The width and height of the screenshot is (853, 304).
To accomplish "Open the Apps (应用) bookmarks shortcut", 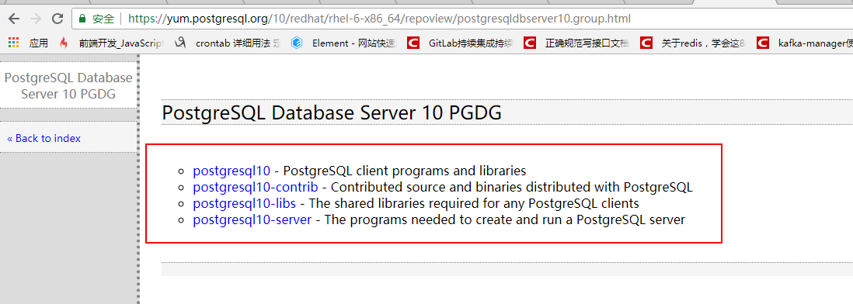I will (29, 43).
